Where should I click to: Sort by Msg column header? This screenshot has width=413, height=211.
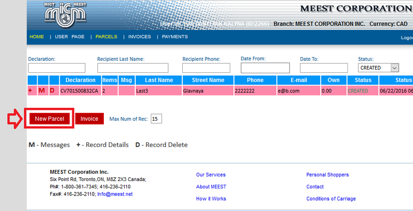126,80
